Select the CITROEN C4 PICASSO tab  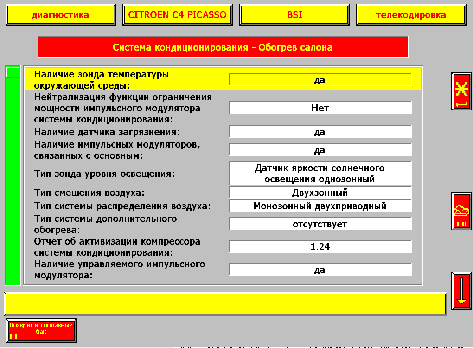tap(177, 15)
